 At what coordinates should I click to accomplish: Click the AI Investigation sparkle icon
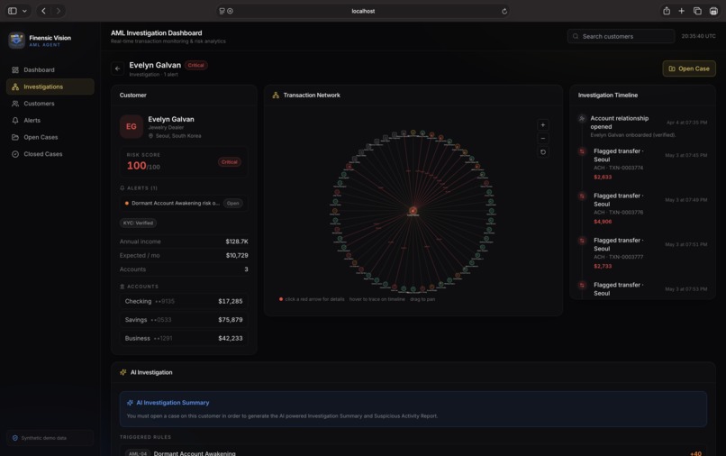click(x=123, y=372)
